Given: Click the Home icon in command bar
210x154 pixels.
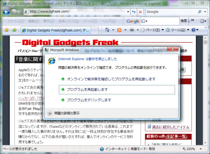Looking at the screenshot, I should 107,30.
